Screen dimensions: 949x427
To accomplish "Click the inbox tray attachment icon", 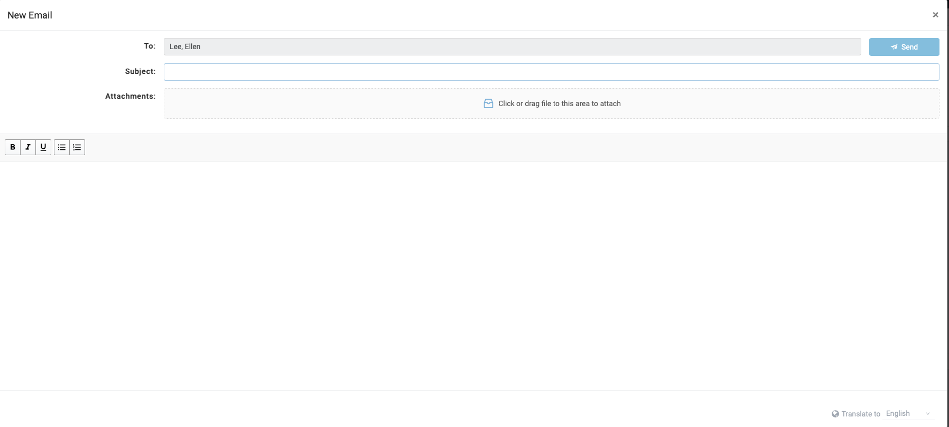I will (x=489, y=103).
